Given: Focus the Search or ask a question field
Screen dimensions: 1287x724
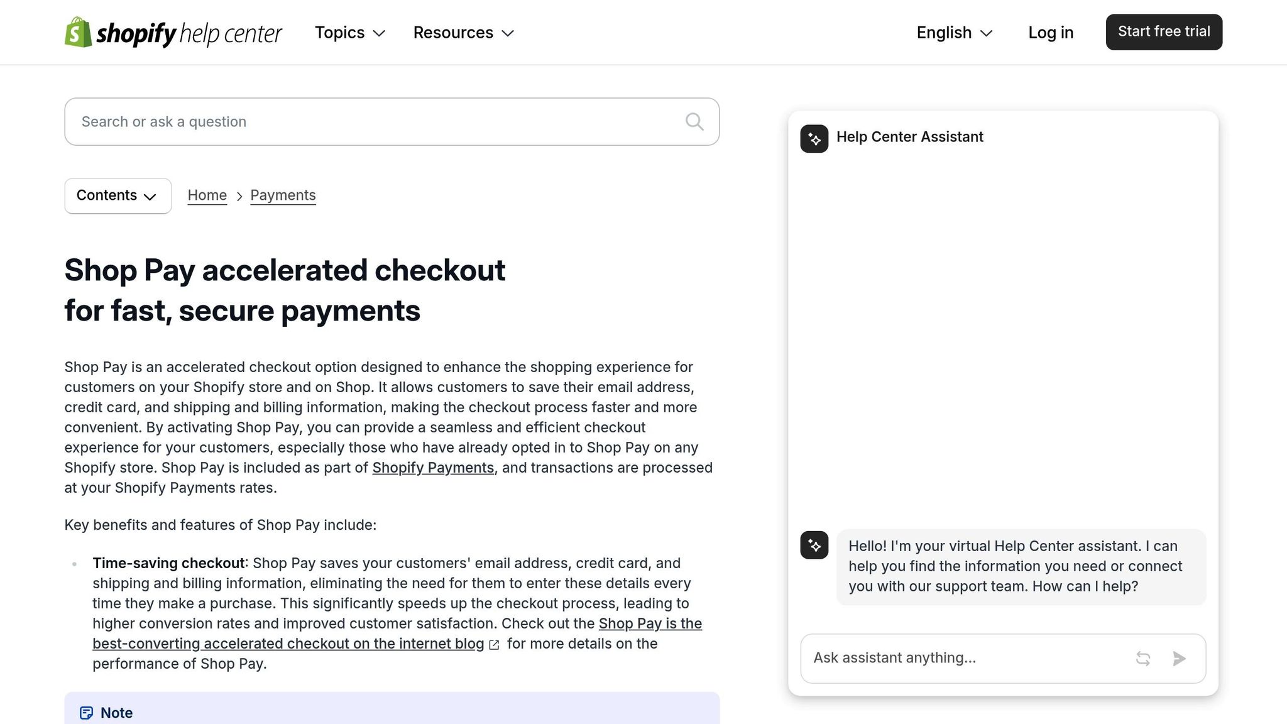Looking at the screenshot, I should (392, 121).
